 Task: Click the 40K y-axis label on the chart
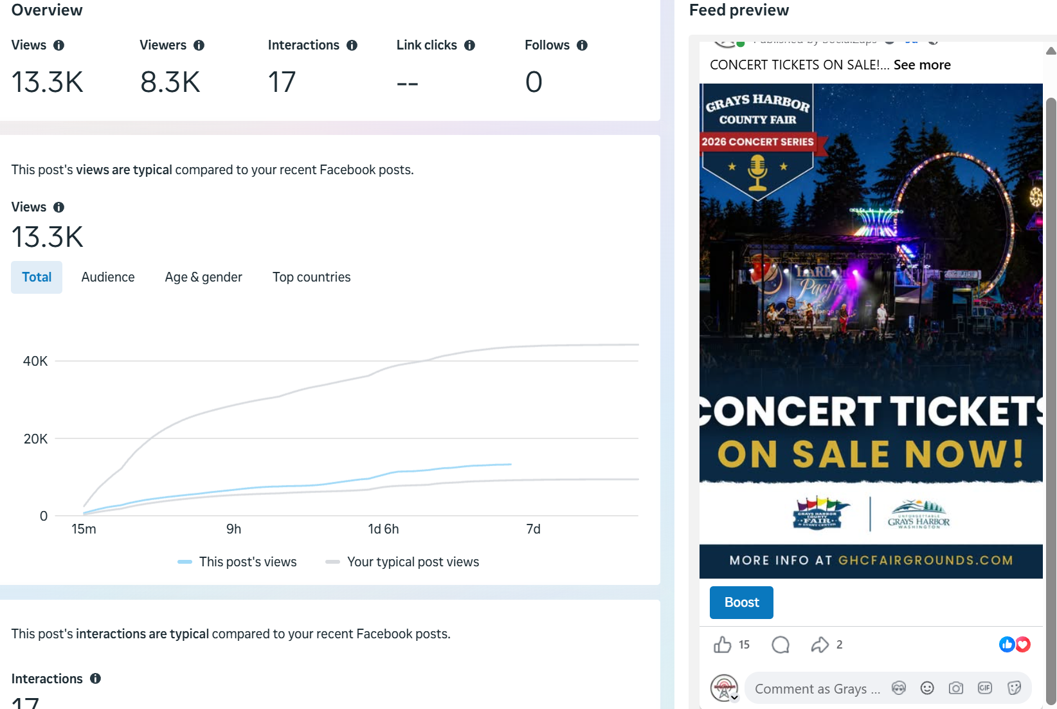click(x=35, y=361)
